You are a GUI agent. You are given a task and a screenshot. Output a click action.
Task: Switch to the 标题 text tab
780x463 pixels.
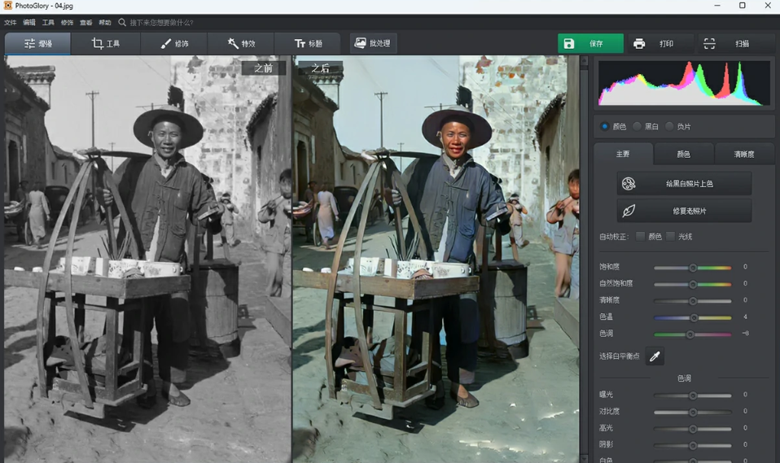(x=308, y=44)
